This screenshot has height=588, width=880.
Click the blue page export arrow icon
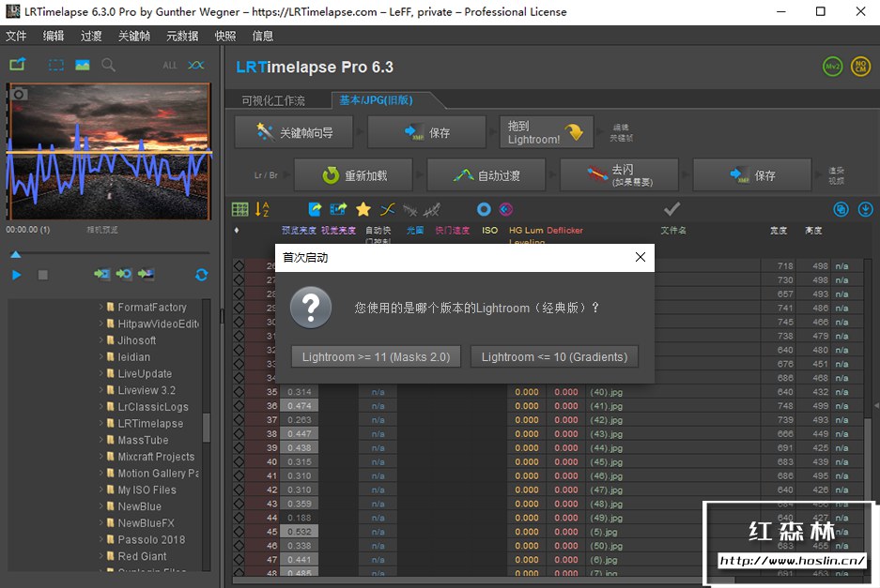pyautogui.click(x=315, y=210)
